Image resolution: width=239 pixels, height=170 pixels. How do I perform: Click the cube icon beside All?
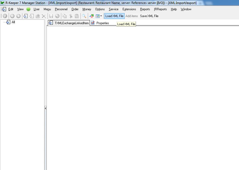8,22
